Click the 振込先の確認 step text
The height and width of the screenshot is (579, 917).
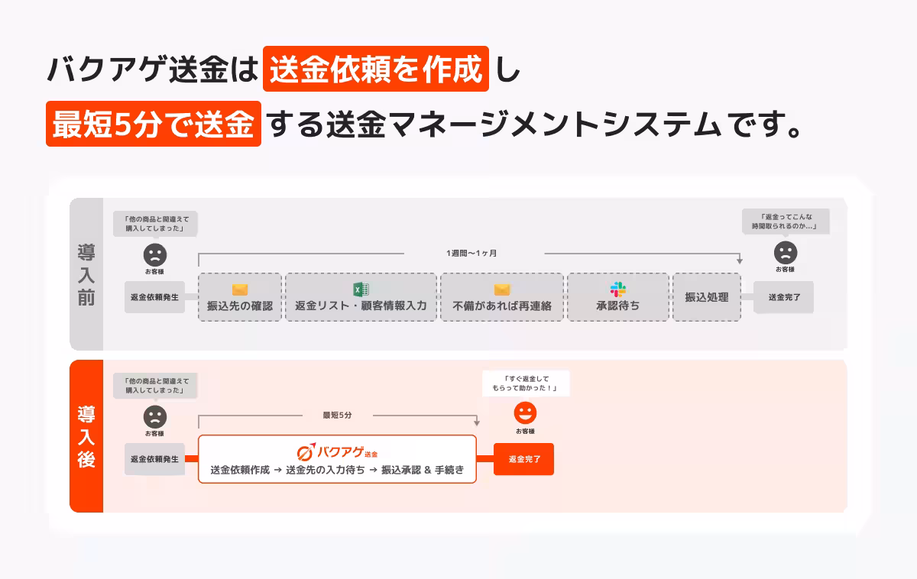coord(240,306)
